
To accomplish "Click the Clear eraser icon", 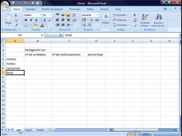I will click(x=135, y=25).
